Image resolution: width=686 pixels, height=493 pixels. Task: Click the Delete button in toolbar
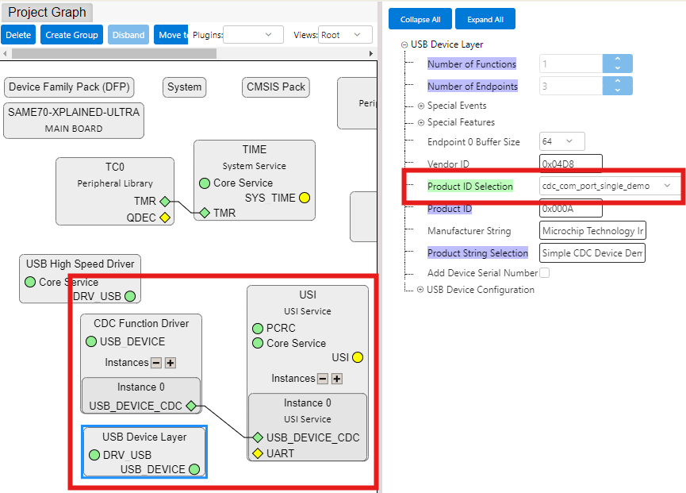coord(18,35)
